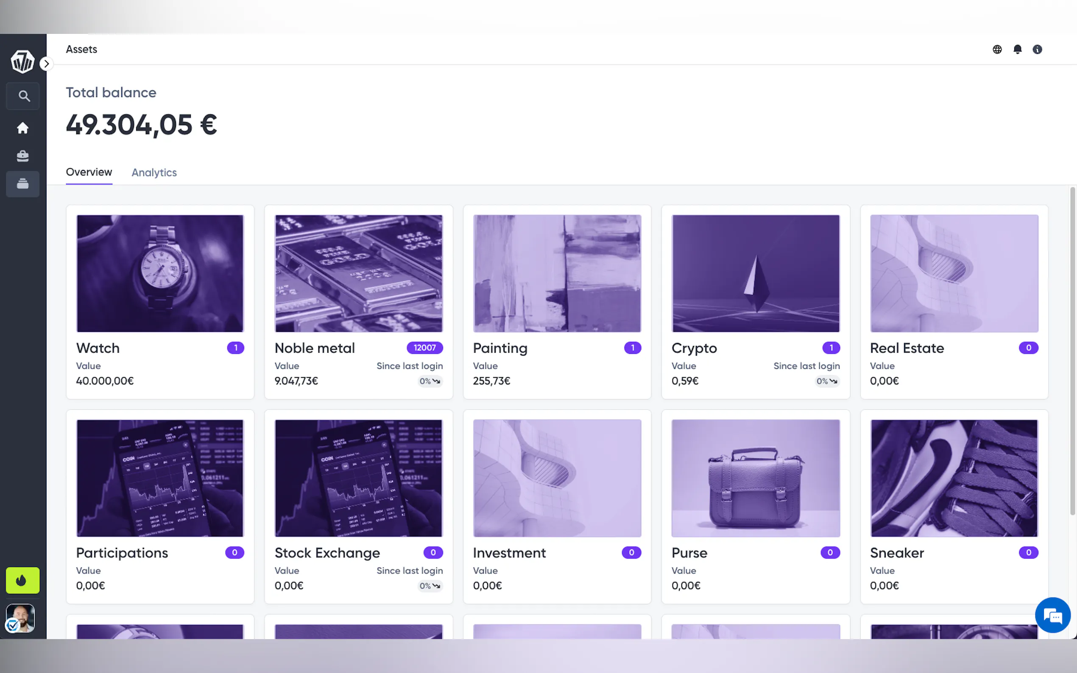Viewport: 1077px width, 673px height.
Task: Click the search icon in sidebar
Action: pos(23,96)
